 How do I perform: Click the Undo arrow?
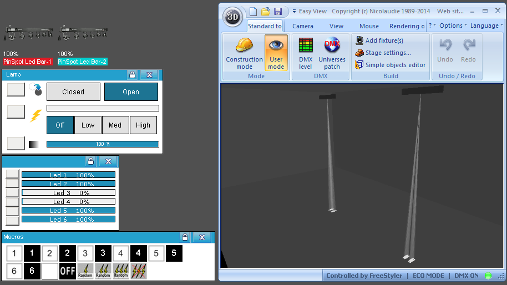[x=445, y=50]
